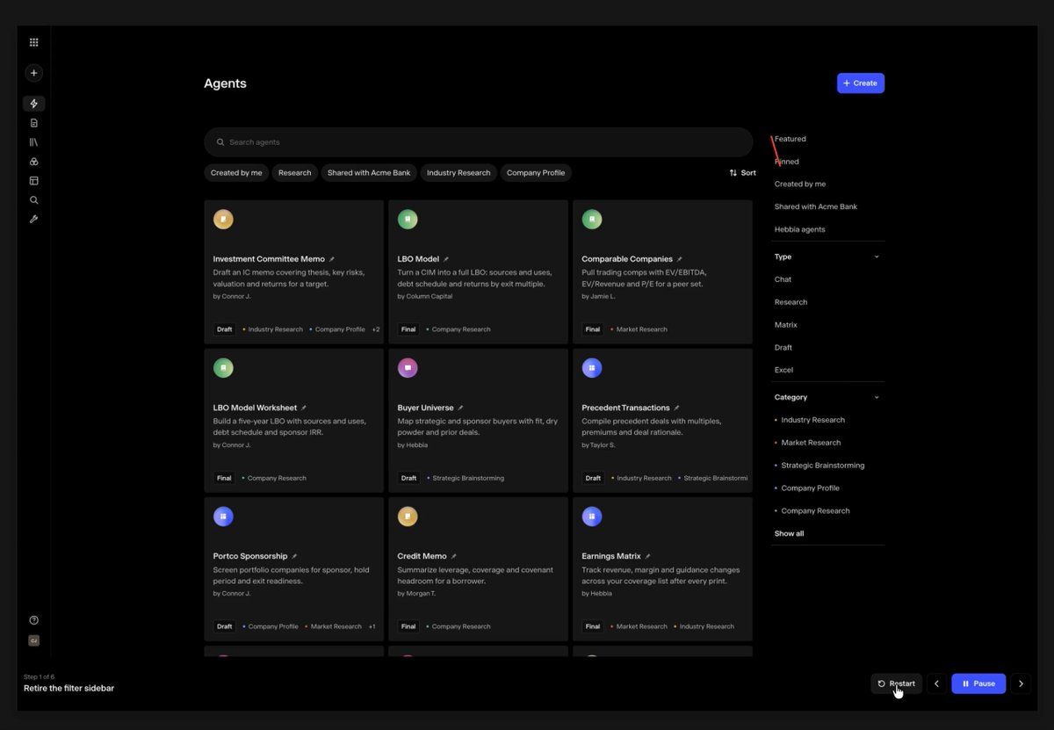1054x730 pixels.
Task: Click the magnifier icon in left rail
Action: click(33, 200)
